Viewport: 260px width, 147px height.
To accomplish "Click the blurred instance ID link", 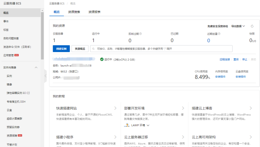I will 74,59.
